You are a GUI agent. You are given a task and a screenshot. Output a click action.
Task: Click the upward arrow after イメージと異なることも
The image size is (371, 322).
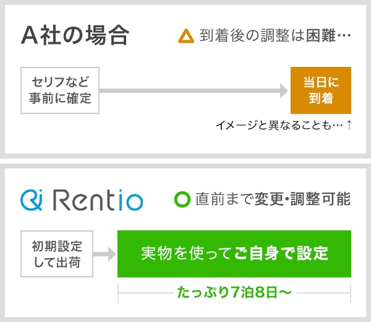pos(349,125)
